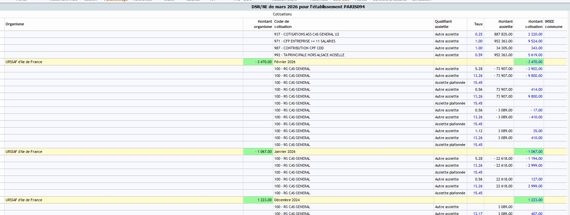Image resolution: width=570 pixels, height=215 pixels.
Task: Click the Organisme column header
Action: [15, 24]
